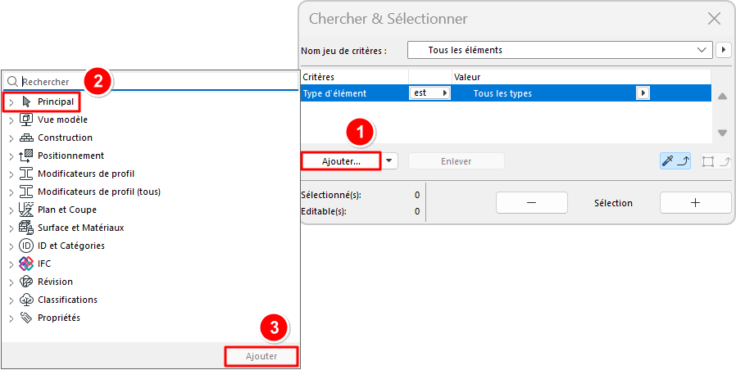Move criterion down with the down arrow

722,133
